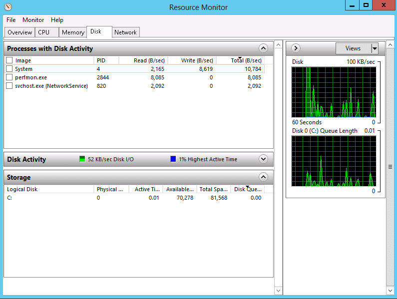The width and height of the screenshot is (397, 299).
Task: Open the Help menu
Action: tap(57, 20)
